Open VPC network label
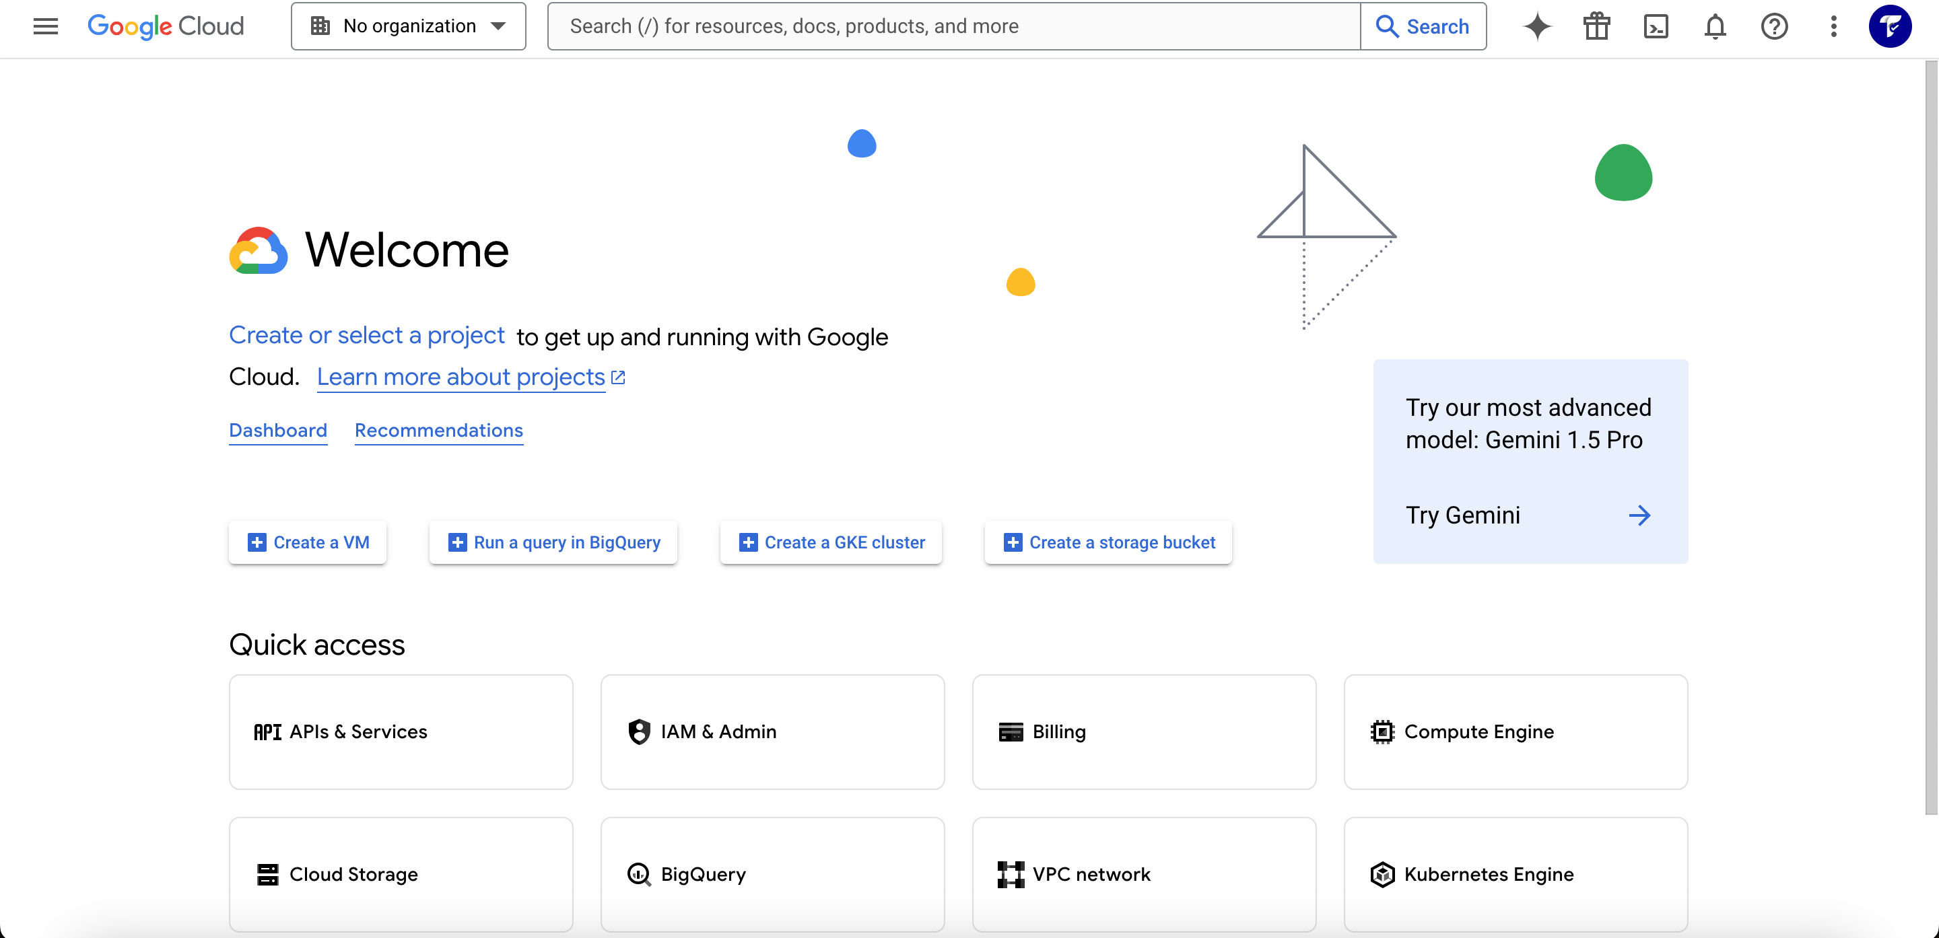The height and width of the screenshot is (938, 1939). pos(1091,874)
